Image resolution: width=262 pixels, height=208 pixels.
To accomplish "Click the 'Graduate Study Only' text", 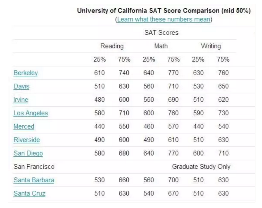I will coord(201,167).
